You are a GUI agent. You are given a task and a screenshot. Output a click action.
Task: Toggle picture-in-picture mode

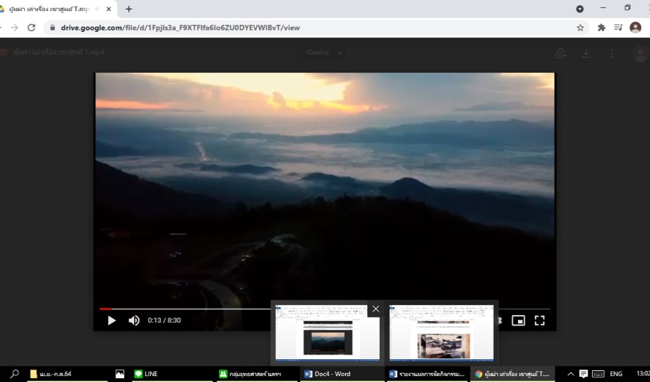(518, 321)
